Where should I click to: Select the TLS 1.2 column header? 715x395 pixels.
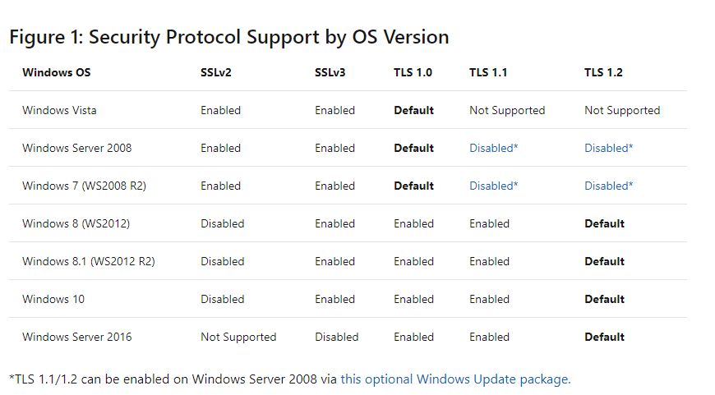click(x=603, y=72)
